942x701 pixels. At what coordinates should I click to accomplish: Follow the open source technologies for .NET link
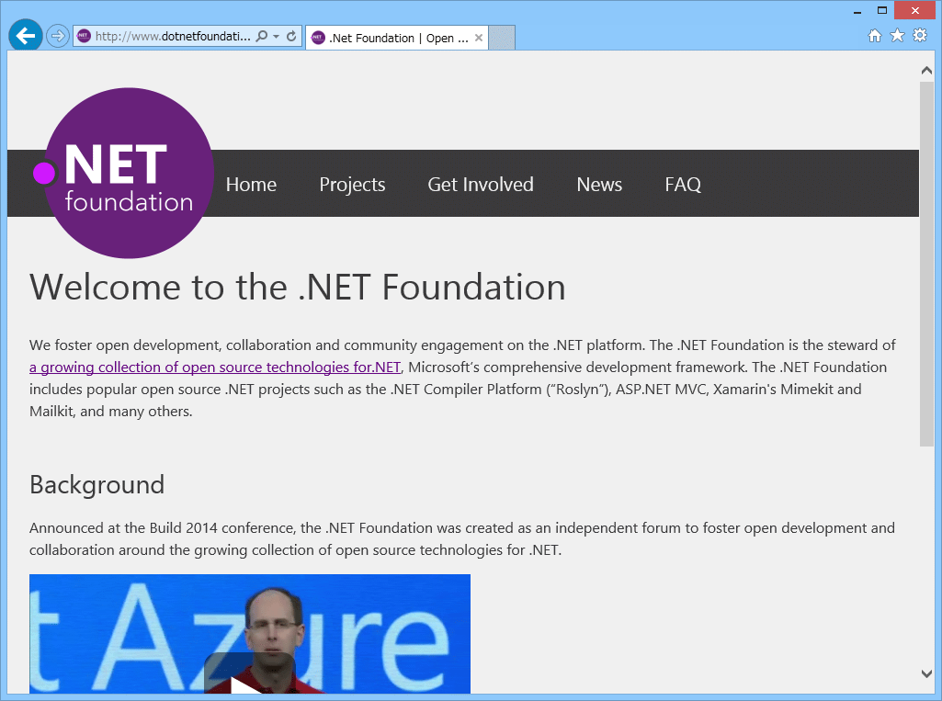pos(214,367)
